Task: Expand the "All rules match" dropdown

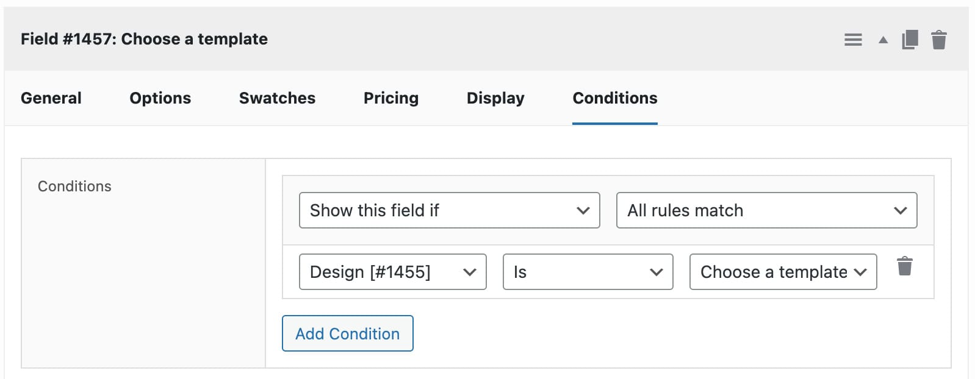Action: [x=766, y=210]
